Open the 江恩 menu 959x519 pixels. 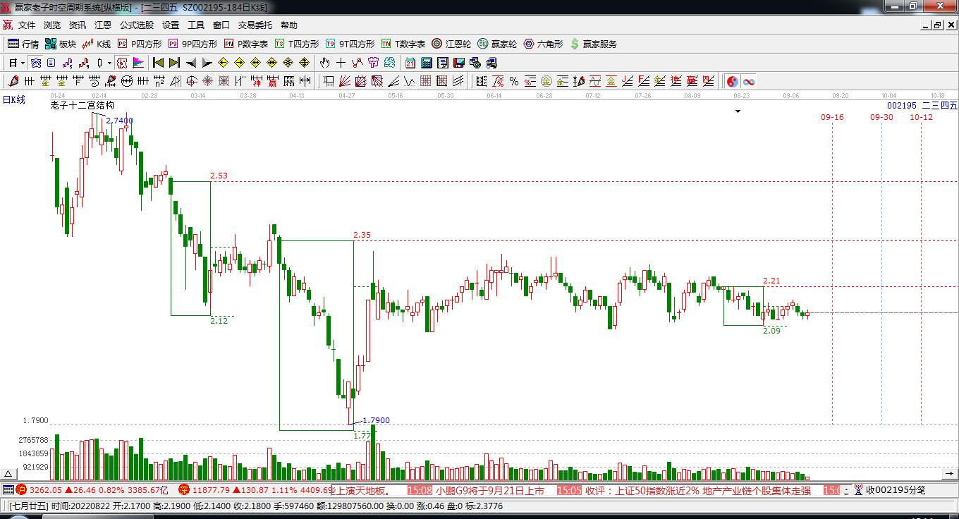tap(103, 25)
